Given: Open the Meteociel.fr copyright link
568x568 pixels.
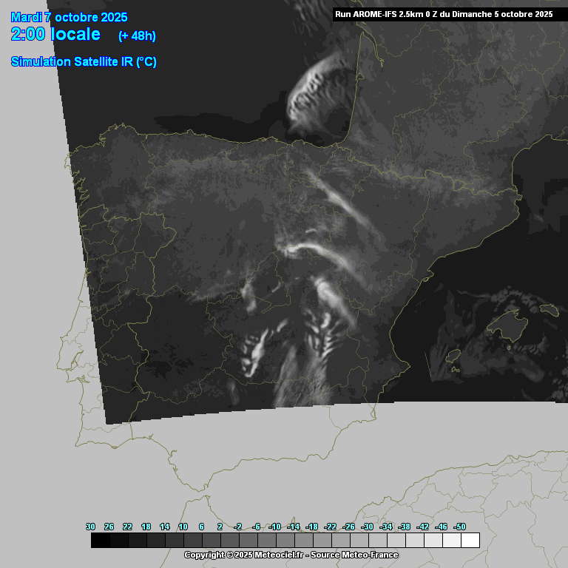Looking at the screenshot, I should pos(291,555).
